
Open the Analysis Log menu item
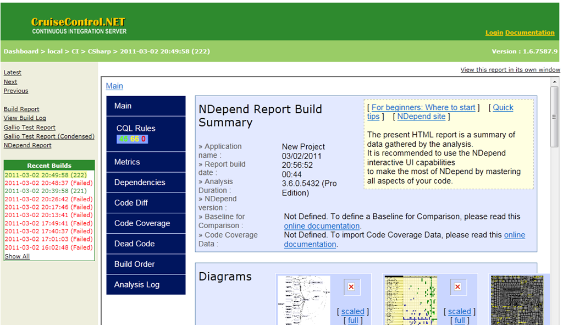click(146, 285)
